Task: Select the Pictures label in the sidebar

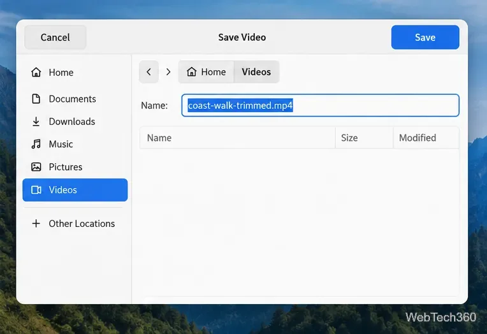Action: tap(66, 167)
